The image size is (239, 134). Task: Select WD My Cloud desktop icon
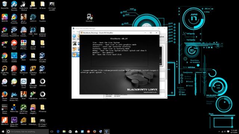point(24,83)
